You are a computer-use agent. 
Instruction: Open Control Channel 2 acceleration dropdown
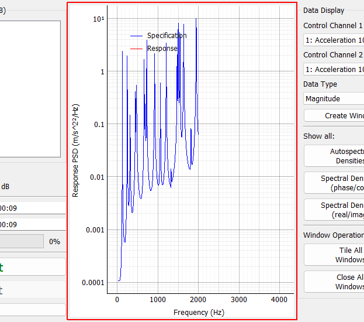334,69
